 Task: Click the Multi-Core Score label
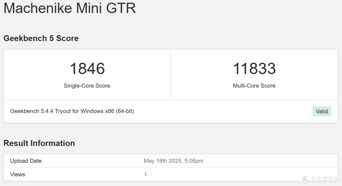[x=254, y=86]
